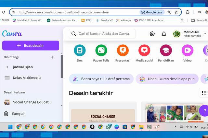The image size is (208, 138).
Task: Show hidden system tray icons
Action: 175,127
